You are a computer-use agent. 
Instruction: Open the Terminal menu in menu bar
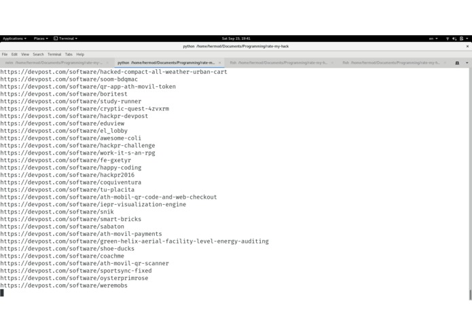(x=54, y=54)
